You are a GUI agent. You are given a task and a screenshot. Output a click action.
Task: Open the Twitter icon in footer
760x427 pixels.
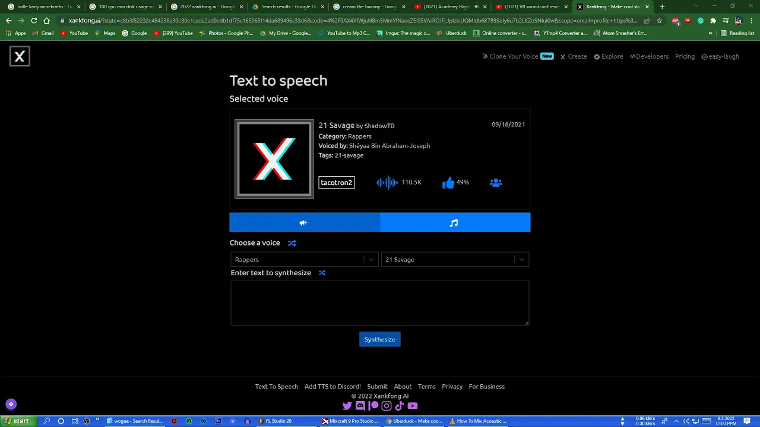347,406
